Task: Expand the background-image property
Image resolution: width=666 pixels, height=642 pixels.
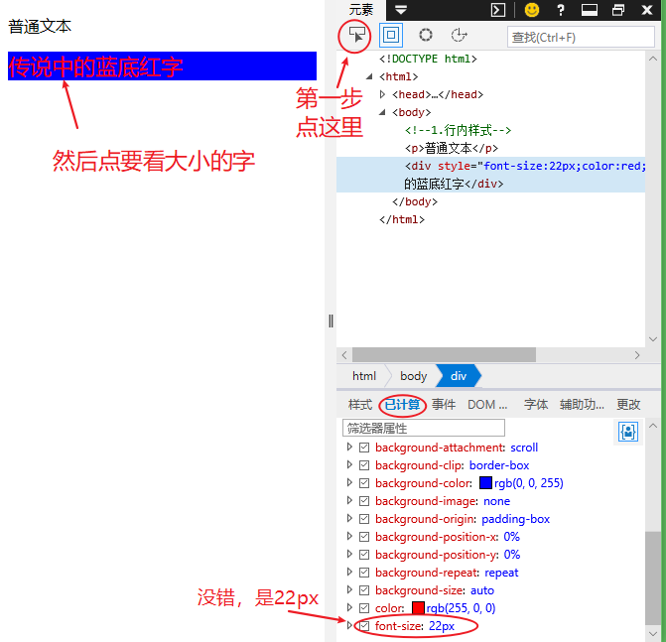Action: pyautogui.click(x=349, y=500)
